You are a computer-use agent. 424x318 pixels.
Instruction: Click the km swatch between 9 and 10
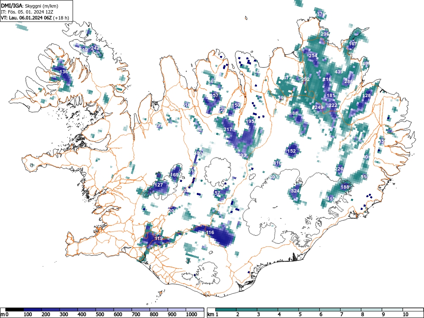(x=392, y=310)
